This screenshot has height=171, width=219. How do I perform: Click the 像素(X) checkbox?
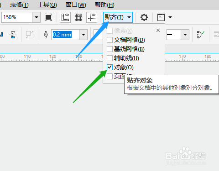(109, 31)
